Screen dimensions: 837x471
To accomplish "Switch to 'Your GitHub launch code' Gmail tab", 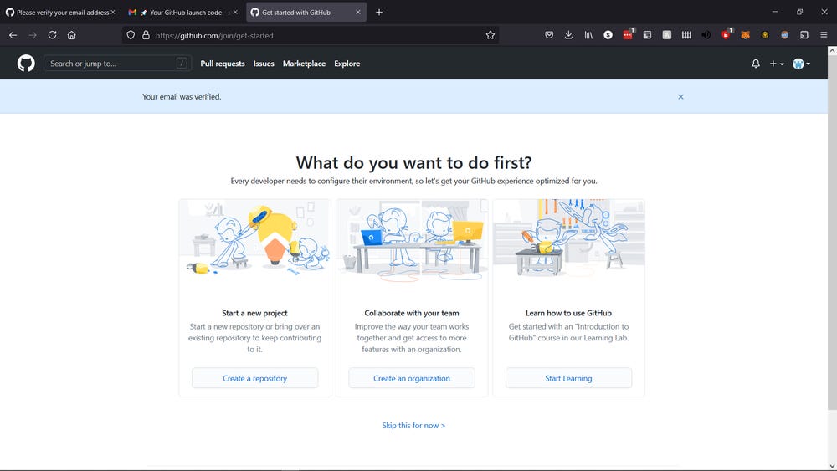I will pos(182,13).
